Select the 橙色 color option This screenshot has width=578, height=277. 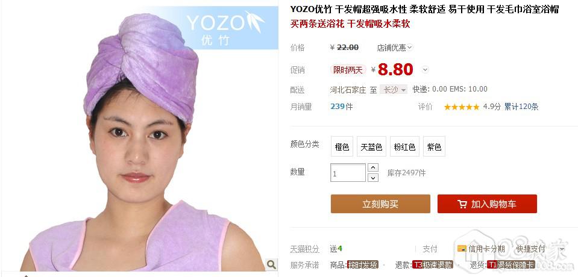[342, 146]
